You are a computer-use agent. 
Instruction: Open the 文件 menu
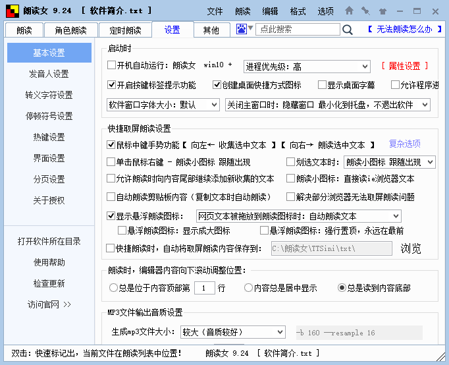(215, 11)
